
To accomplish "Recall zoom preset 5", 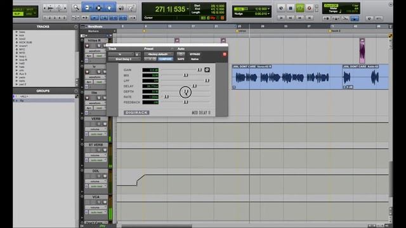I will 64,18.
